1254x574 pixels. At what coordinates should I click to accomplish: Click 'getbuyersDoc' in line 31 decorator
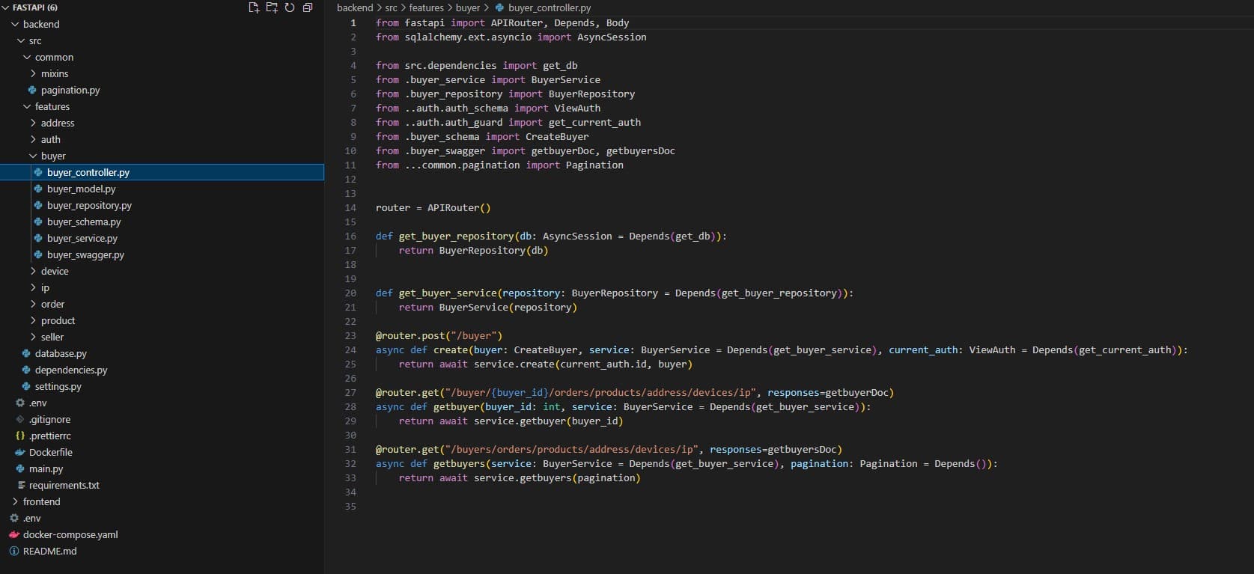[802, 449]
